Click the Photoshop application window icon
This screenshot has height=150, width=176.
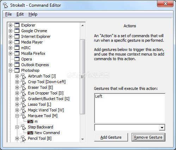pos(17,70)
